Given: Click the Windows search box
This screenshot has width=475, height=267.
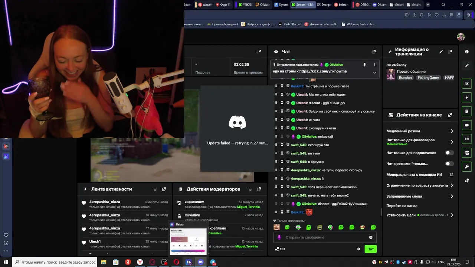Looking at the screenshot, I should point(55,262).
